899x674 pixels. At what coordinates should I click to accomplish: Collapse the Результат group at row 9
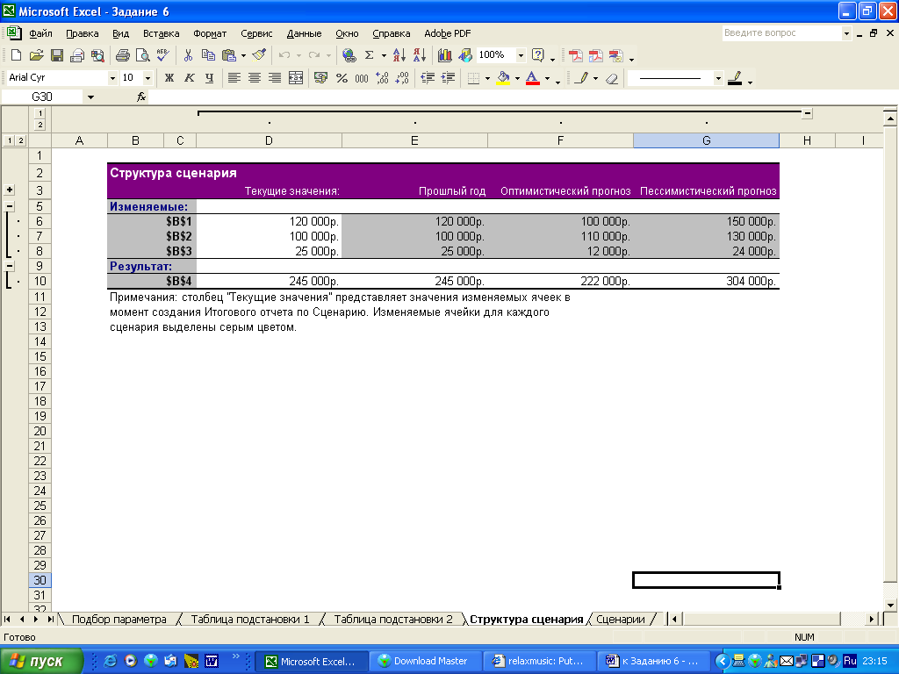point(10,266)
